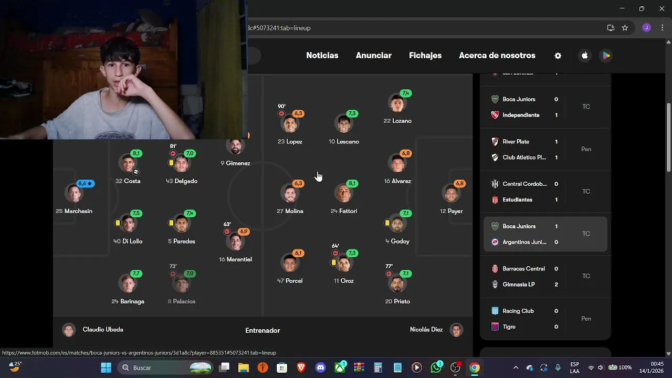This screenshot has width=672, height=378.
Task: Select player 47 Porcel
Action: coord(290,268)
